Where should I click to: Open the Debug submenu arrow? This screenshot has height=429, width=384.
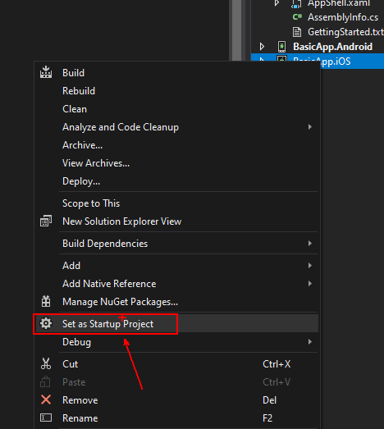(310, 342)
